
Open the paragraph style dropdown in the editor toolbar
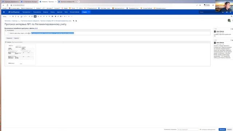(x=7, y=16)
